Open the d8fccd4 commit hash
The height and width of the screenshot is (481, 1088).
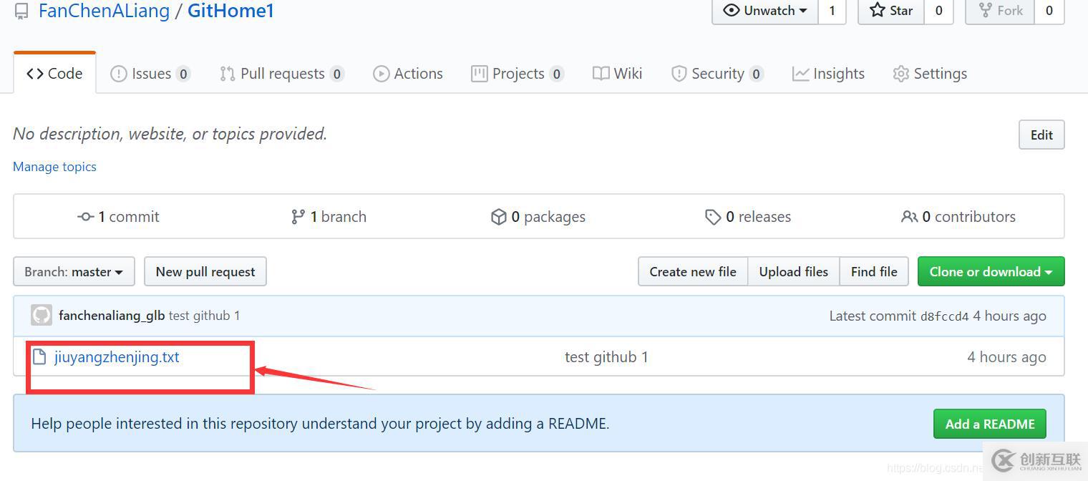click(x=944, y=316)
